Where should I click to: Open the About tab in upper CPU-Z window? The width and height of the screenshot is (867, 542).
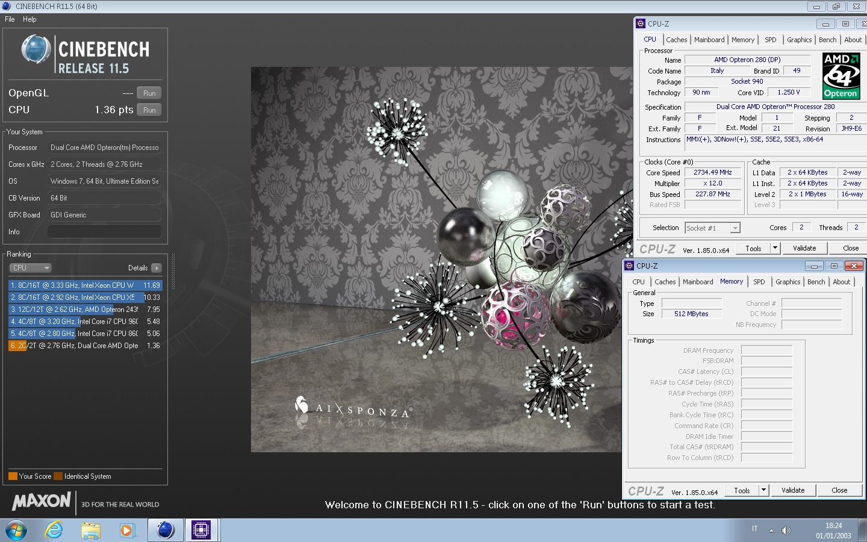point(853,40)
